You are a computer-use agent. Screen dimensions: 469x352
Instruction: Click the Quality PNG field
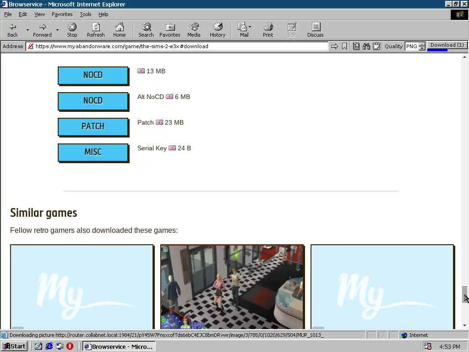coord(412,46)
